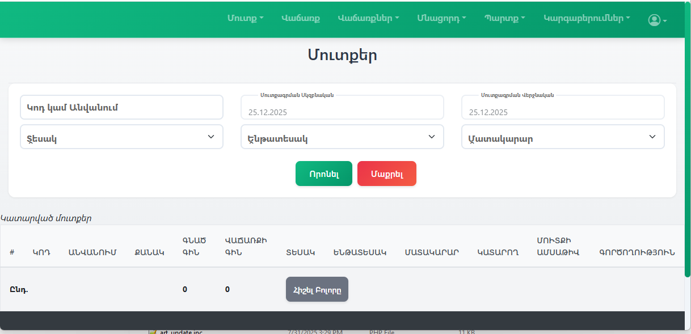The width and height of the screenshot is (691, 334).
Task: Expand the Մուտք navigation menu
Action: [245, 18]
